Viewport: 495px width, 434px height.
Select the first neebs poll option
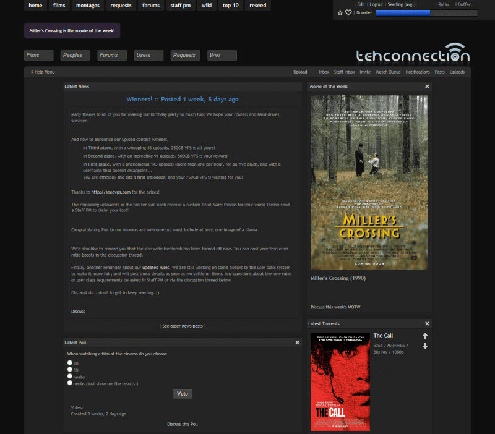tap(70, 376)
